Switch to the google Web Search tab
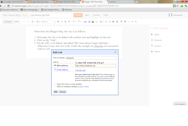 13,2
